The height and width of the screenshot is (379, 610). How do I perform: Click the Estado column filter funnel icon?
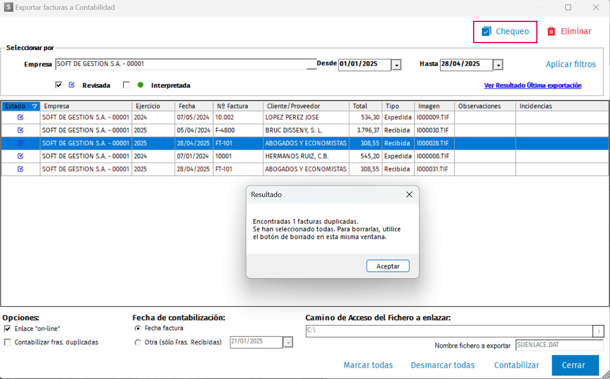(35, 106)
